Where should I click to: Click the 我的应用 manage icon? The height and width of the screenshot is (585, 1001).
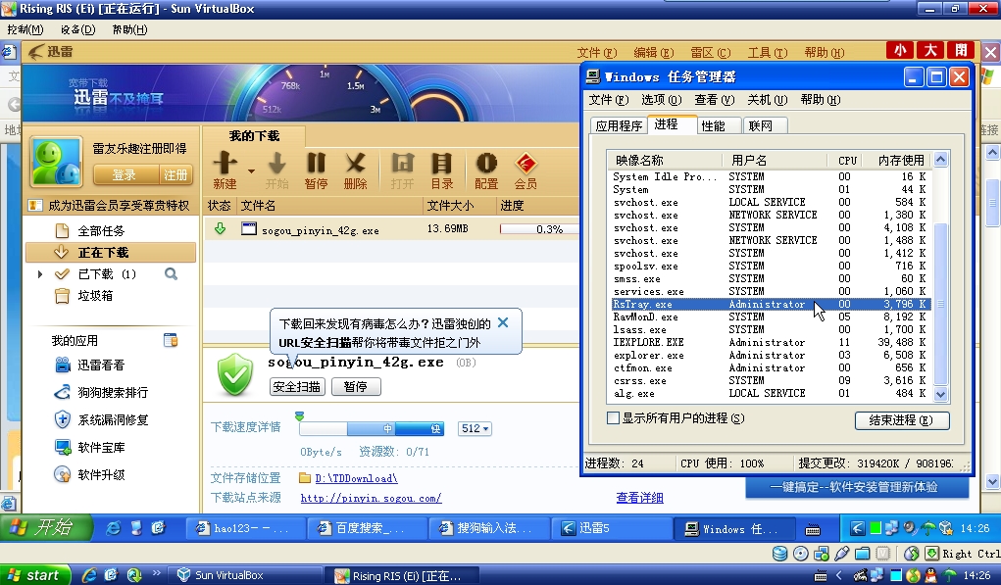pyautogui.click(x=171, y=340)
